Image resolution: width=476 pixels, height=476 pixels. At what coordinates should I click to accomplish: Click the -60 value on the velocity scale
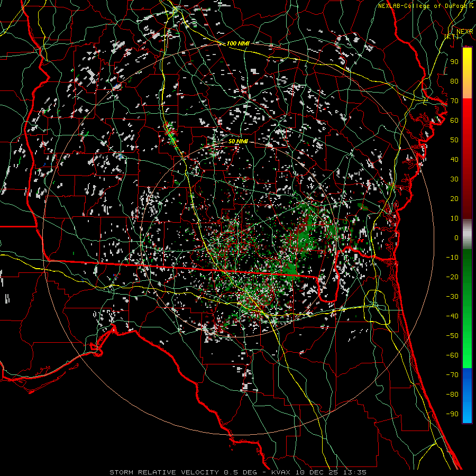pyautogui.click(x=452, y=355)
